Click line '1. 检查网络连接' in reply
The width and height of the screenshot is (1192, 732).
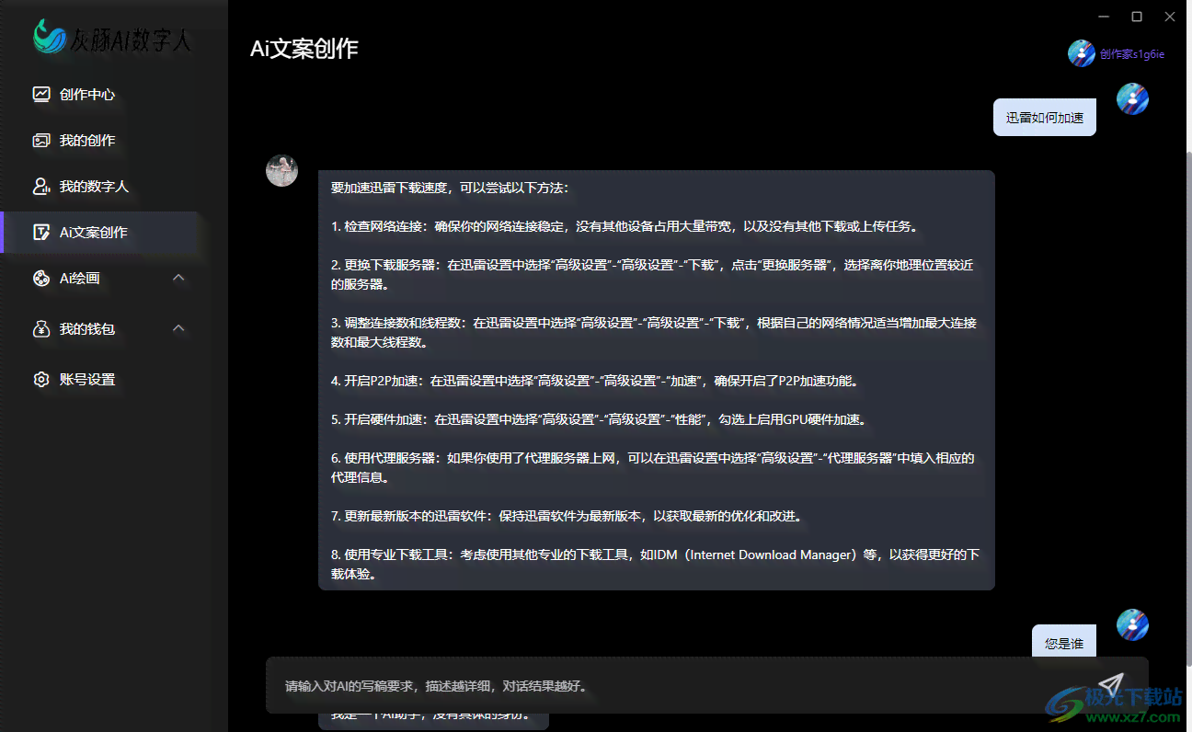click(x=625, y=226)
